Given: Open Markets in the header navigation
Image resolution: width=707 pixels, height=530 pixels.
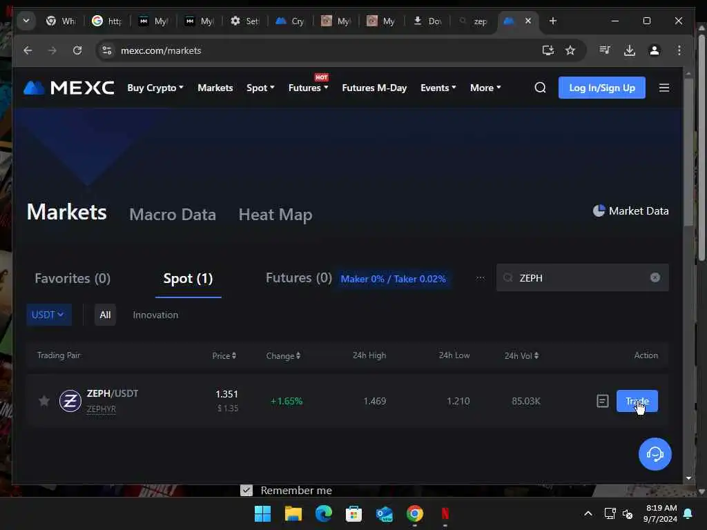Looking at the screenshot, I should (215, 88).
